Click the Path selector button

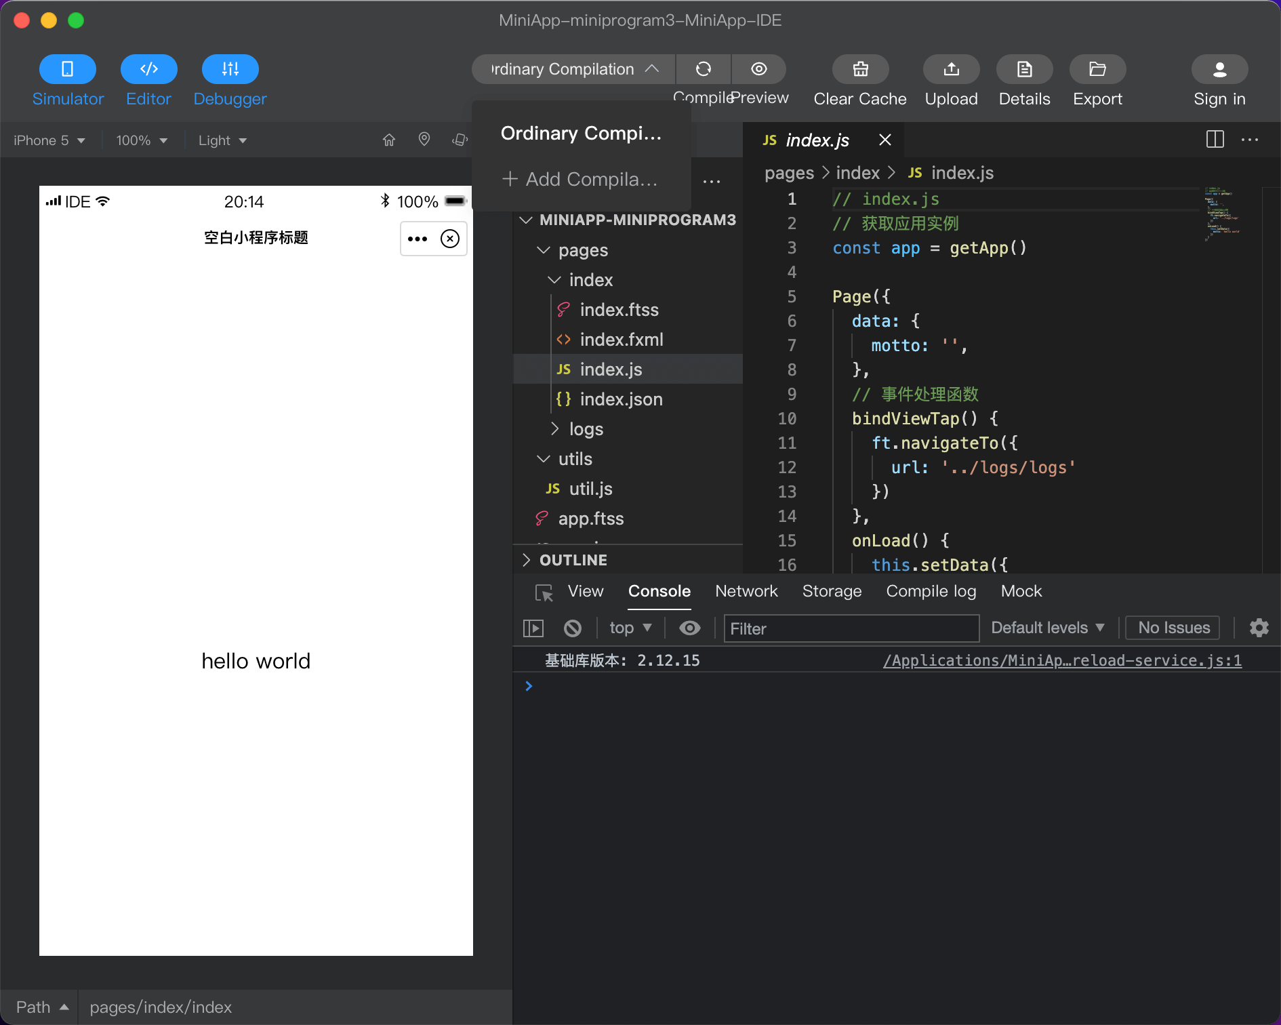[42, 1007]
